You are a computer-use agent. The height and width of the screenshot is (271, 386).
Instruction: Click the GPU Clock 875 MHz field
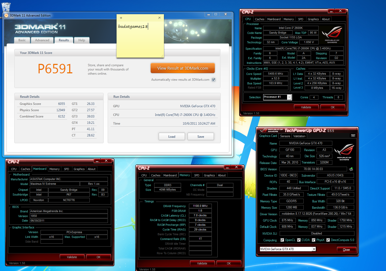pos(287,220)
